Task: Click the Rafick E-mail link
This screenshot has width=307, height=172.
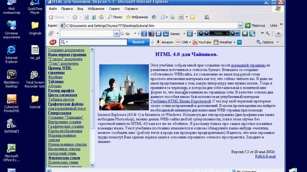Action: pyautogui.click(x=265, y=156)
